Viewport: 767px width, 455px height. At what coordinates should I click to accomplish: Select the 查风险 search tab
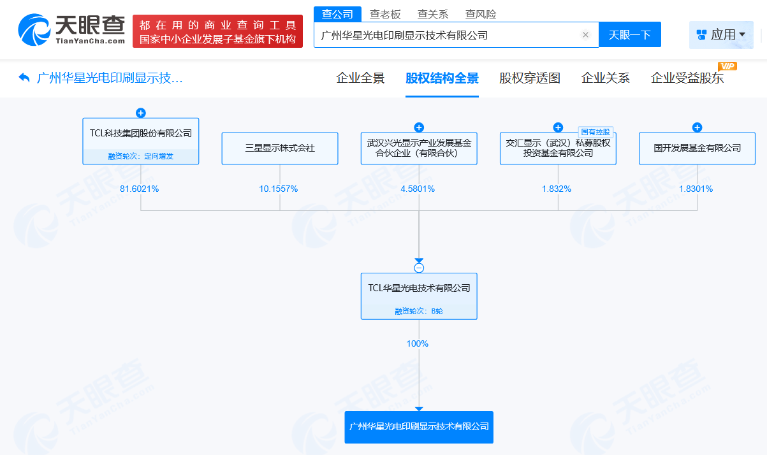(x=481, y=14)
